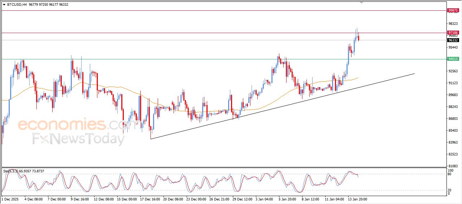Image resolution: width=462 pixels, height=204 pixels.
Task: Click the 1 Dec 2025 date label
Action: pos(9,199)
